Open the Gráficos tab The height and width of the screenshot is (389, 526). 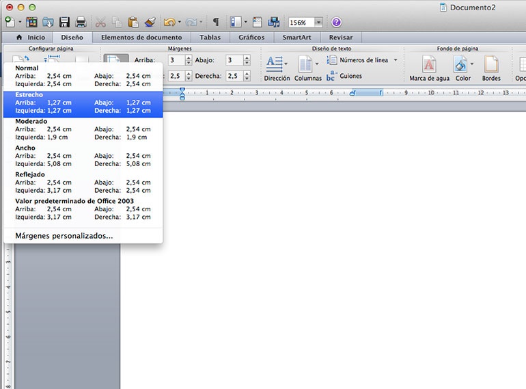coord(251,37)
